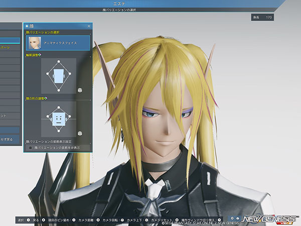
Task: Click the bald head face thumbnail
Action: (35, 43)
